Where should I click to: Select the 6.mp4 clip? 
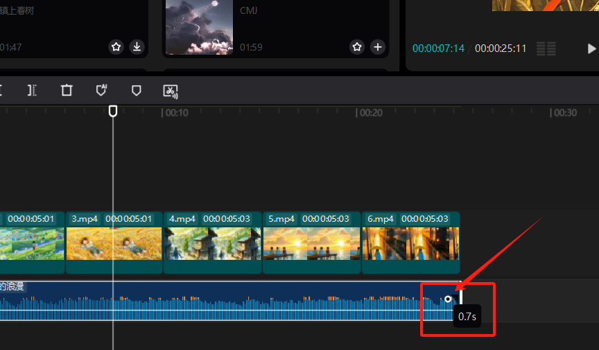410,243
